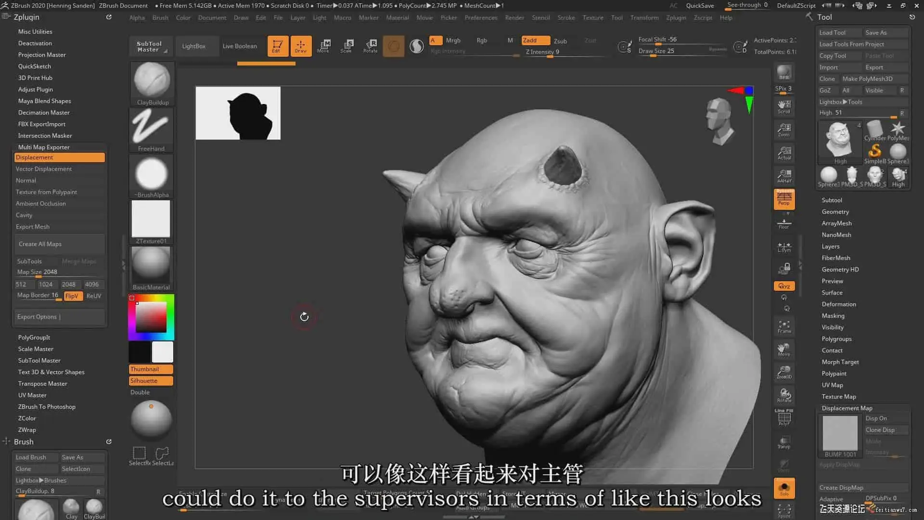Click Create All Maps button
924x520 pixels.
(40, 244)
